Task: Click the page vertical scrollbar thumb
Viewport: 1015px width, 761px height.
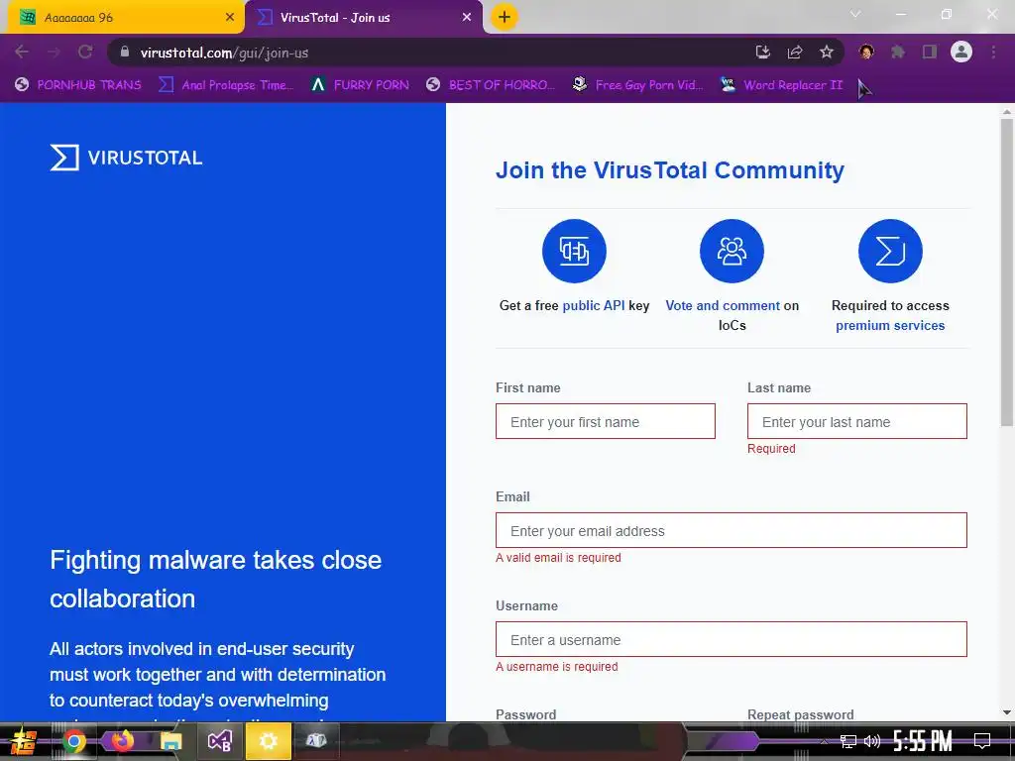Action: pos(1007,272)
